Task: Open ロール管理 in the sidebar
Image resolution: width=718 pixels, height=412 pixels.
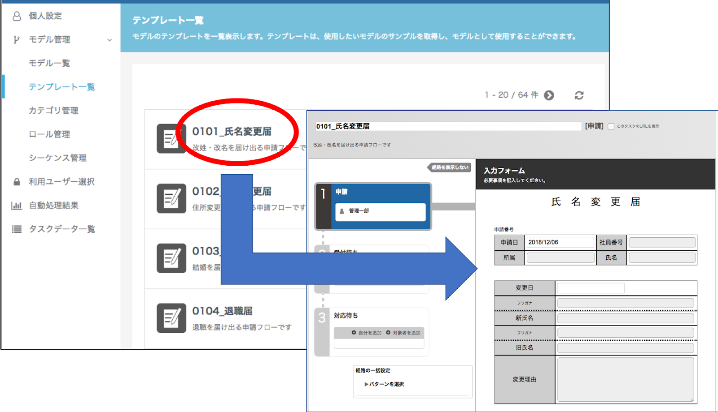Action: [x=49, y=134]
